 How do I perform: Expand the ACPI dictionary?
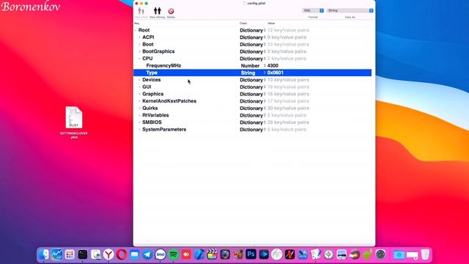point(139,37)
